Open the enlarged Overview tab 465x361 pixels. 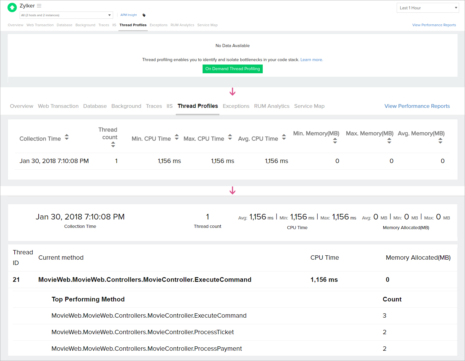pos(22,106)
